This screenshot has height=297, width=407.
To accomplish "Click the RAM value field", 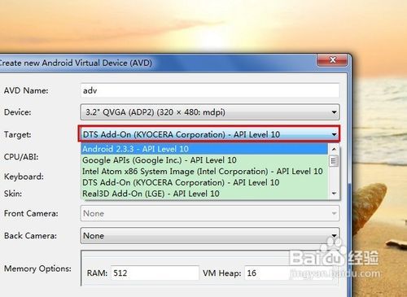I will (x=155, y=273).
